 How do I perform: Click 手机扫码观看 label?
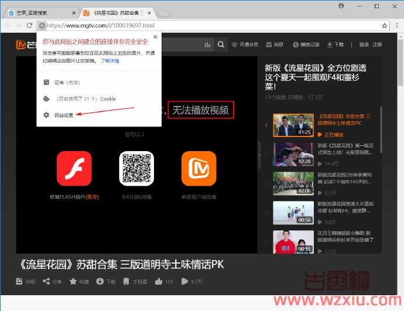tap(136, 197)
